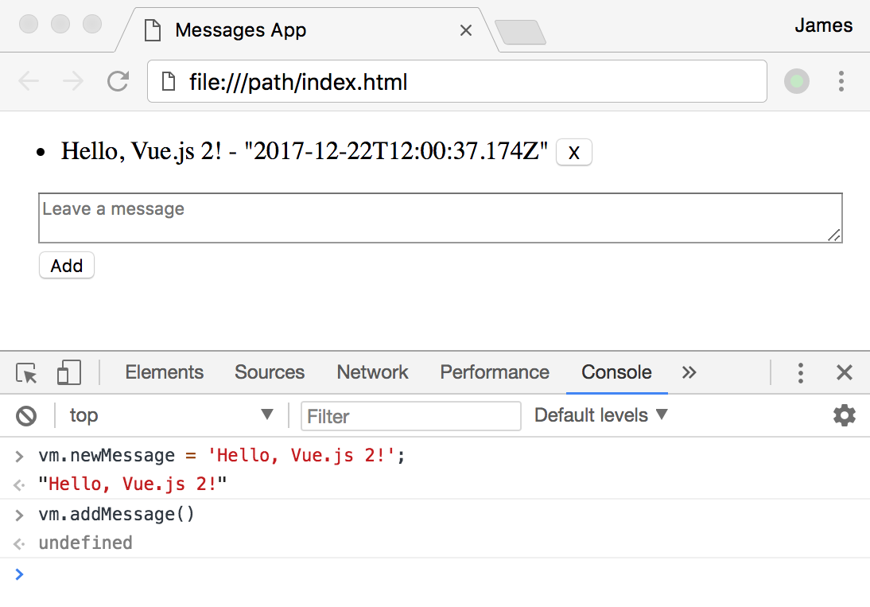Clear the console with the ban icon
Viewport: 870px width, 607px height.
click(26, 415)
